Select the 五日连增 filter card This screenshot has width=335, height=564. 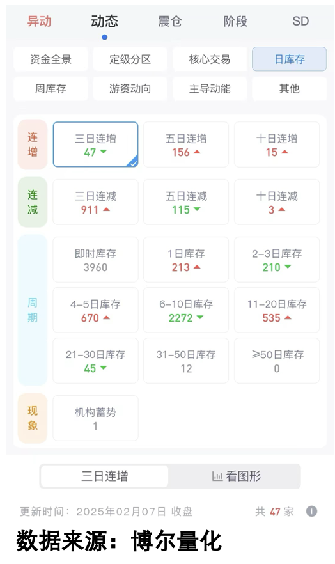(x=186, y=145)
